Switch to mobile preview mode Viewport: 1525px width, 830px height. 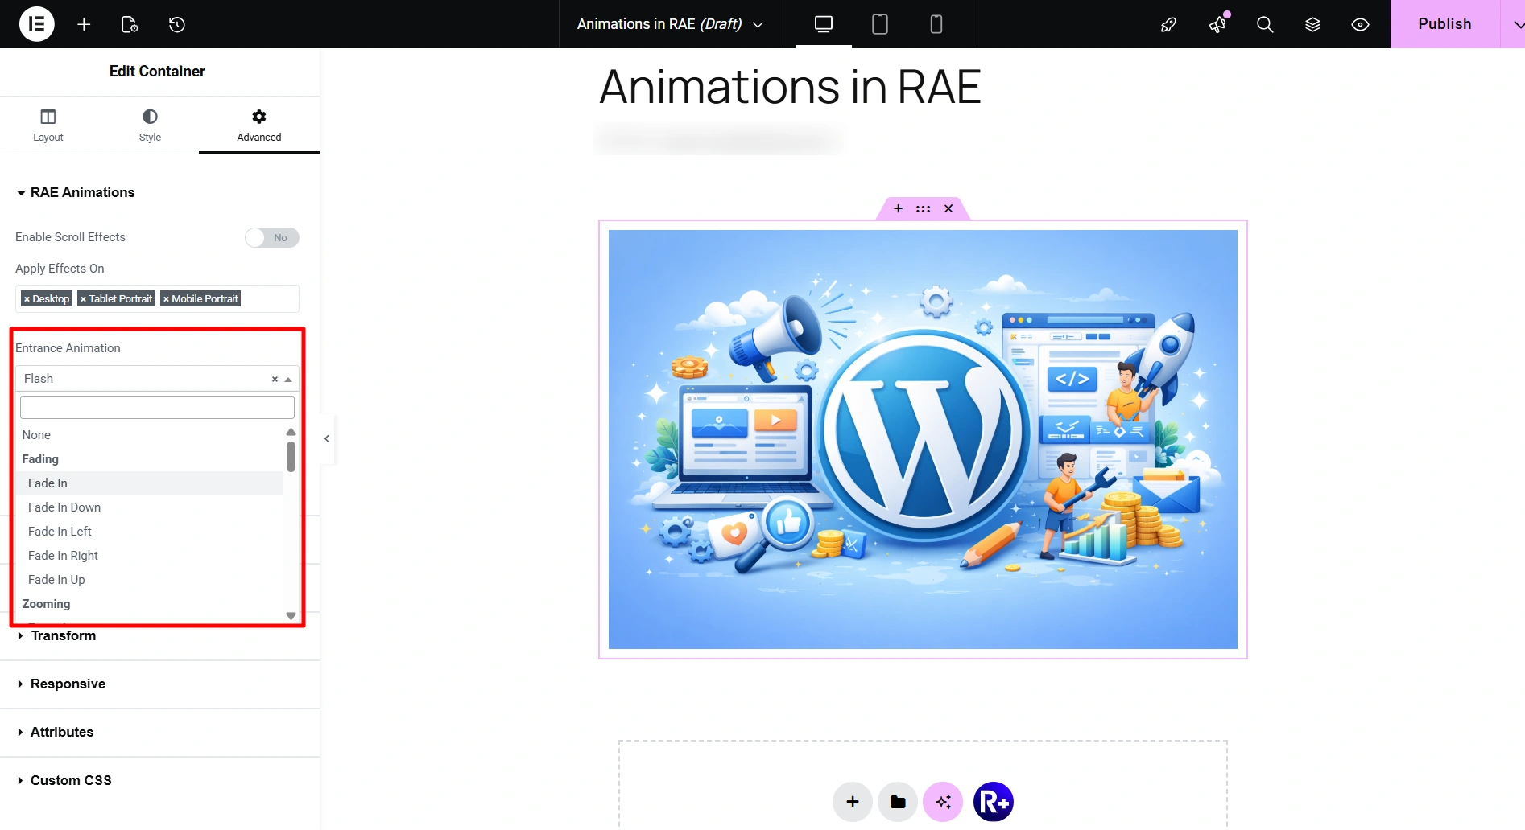[936, 24]
